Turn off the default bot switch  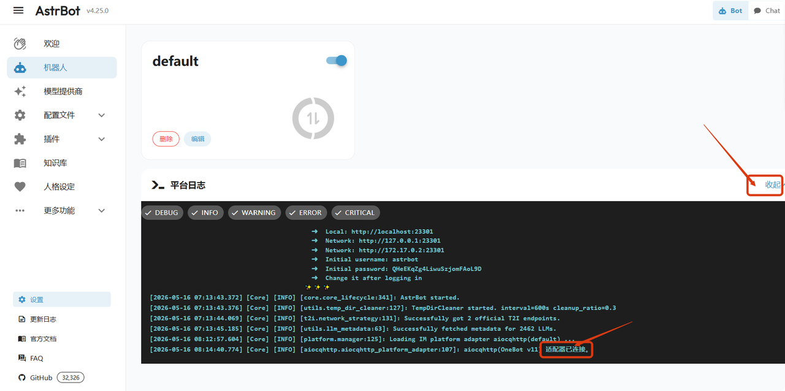click(337, 61)
